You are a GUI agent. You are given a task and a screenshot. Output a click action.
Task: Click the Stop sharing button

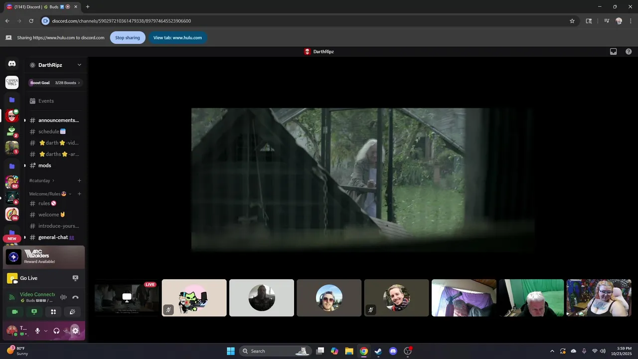tap(128, 37)
